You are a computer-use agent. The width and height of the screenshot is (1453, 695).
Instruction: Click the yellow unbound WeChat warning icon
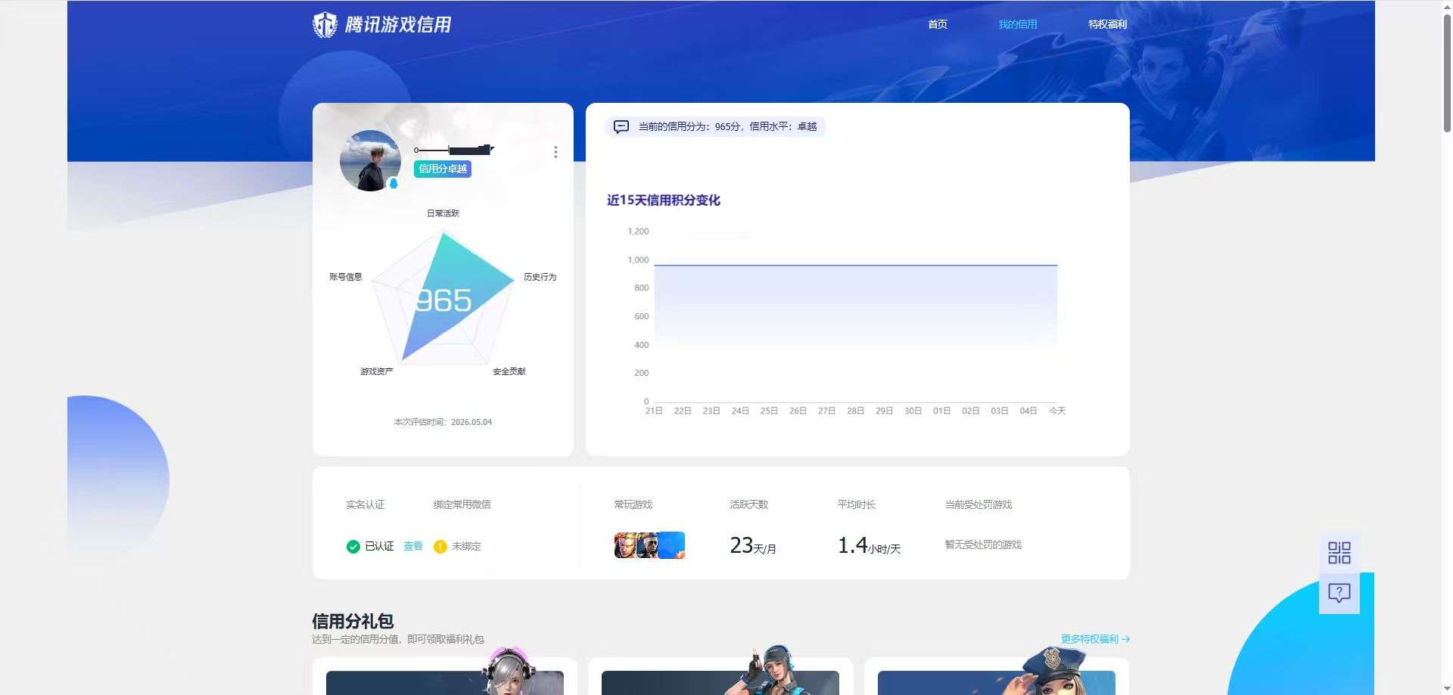tap(440, 547)
